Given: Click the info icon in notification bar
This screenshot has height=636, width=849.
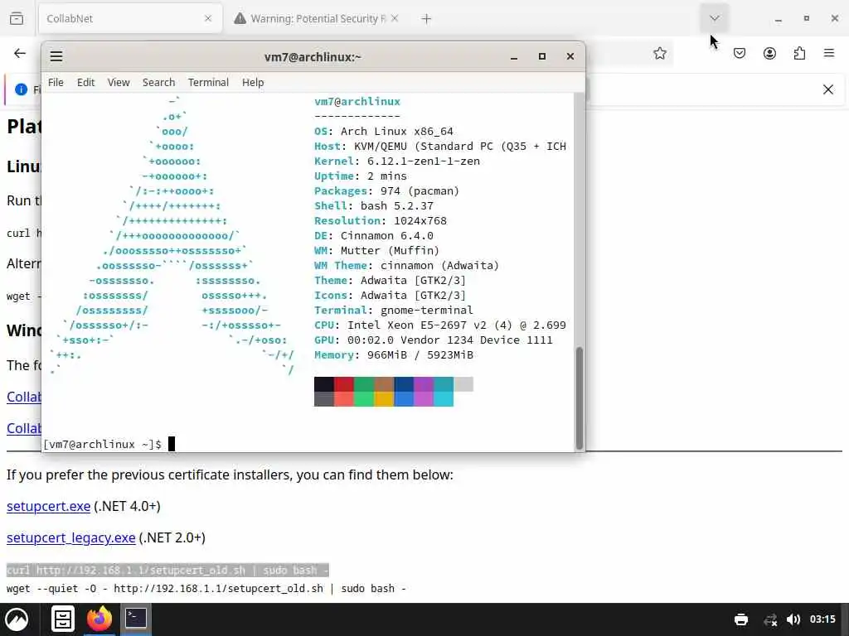Looking at the screenshot, I should coord(21,89).
